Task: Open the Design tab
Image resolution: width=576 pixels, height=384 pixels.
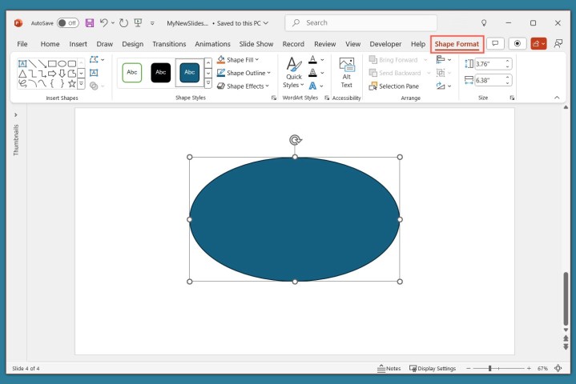Action: [x=132, y=44]
